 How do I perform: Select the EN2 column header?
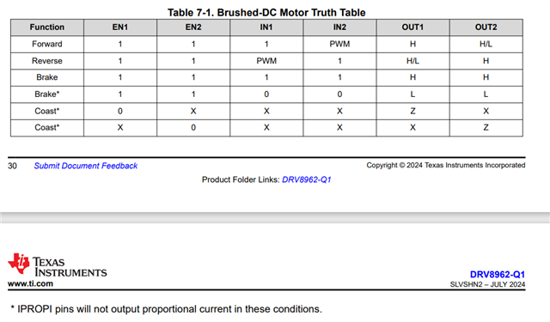193,27
